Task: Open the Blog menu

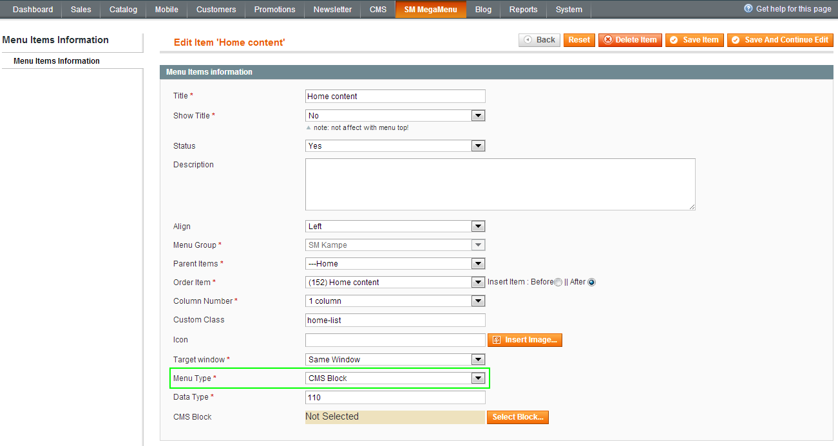Action: click(483, 10)
